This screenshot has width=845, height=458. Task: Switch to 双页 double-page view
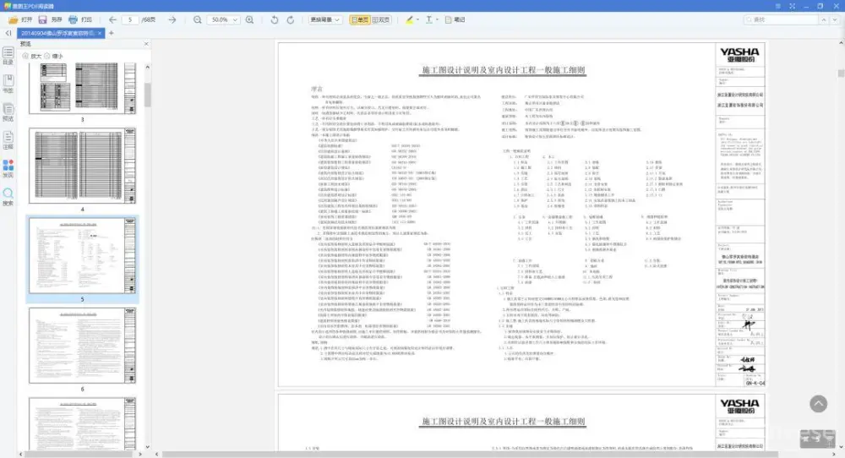click(381, 19)
